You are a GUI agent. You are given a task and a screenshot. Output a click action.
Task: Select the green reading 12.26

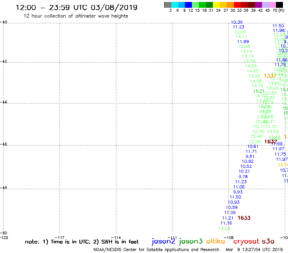255,141
